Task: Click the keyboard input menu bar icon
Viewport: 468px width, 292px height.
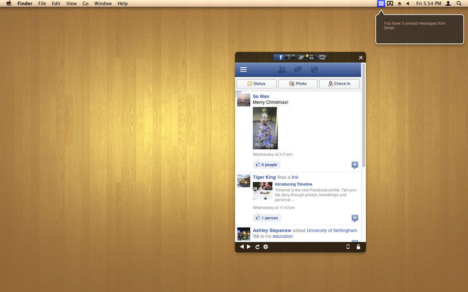Action: (x=390, y=4)
